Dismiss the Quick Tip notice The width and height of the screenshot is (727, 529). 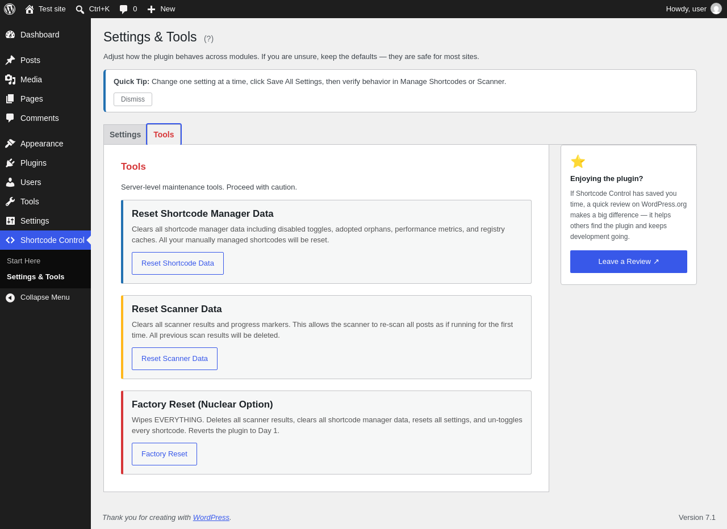pos(133,99)
